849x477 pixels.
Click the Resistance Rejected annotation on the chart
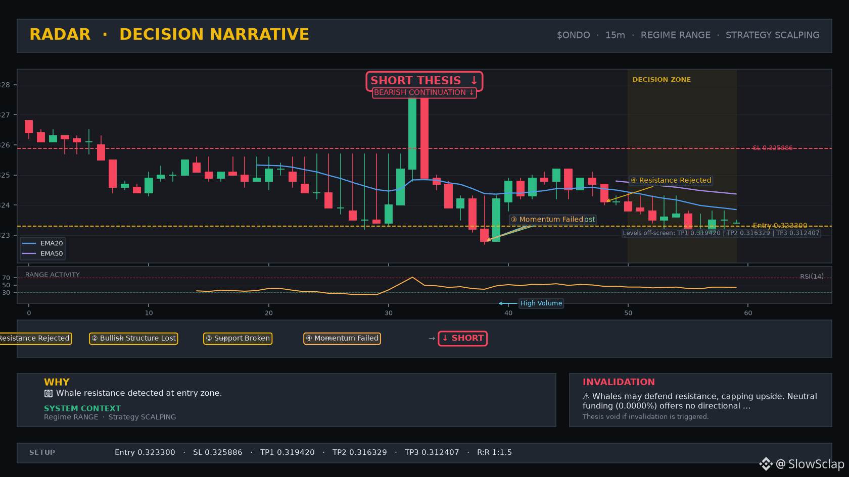(x=671, y=180)
